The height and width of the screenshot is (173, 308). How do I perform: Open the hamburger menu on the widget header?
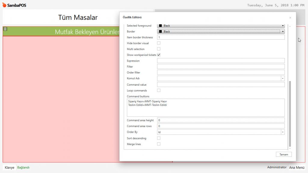pyautogui.click(x=5, y=29)
